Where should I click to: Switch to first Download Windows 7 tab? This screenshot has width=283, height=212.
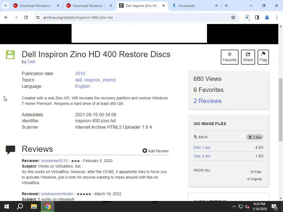pos(36,6)
